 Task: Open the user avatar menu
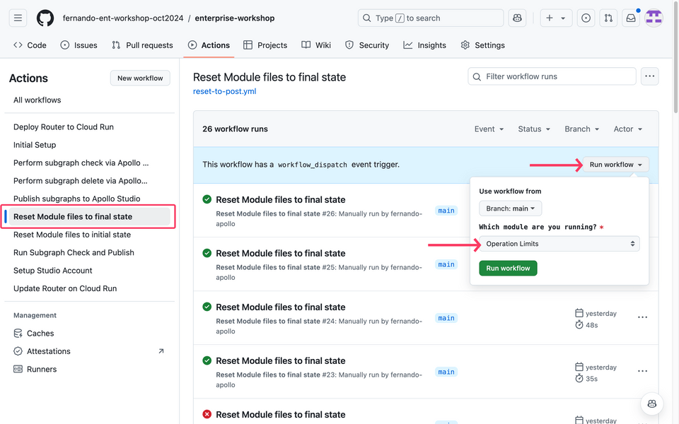pyautogui.click(x=654, y=18)
